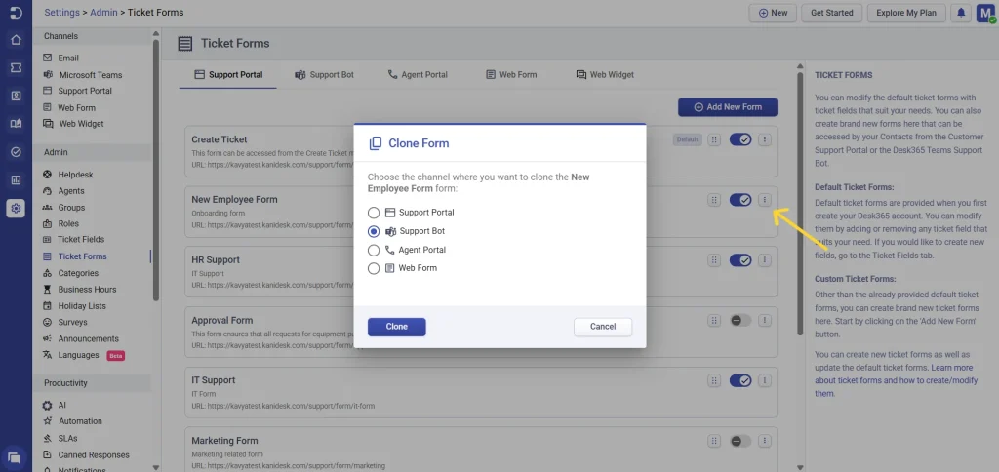This screenshot has height=472, width=999.
Task: Open Home icon in left rail
Action: 16,40
